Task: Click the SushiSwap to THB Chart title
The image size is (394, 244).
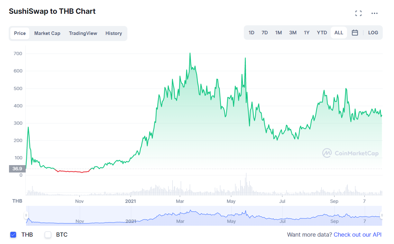Action: (52, 11)
